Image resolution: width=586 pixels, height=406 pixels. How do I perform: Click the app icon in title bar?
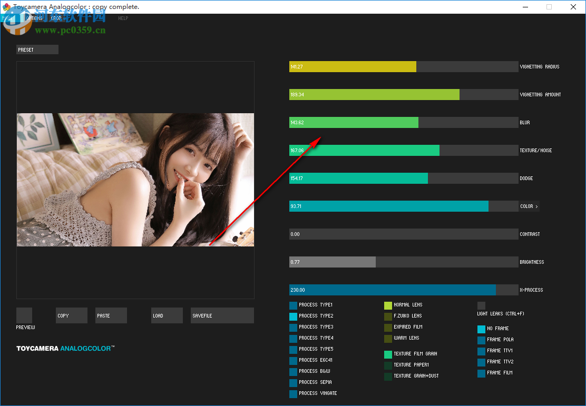pyautogui.click(x=6, y=7)
